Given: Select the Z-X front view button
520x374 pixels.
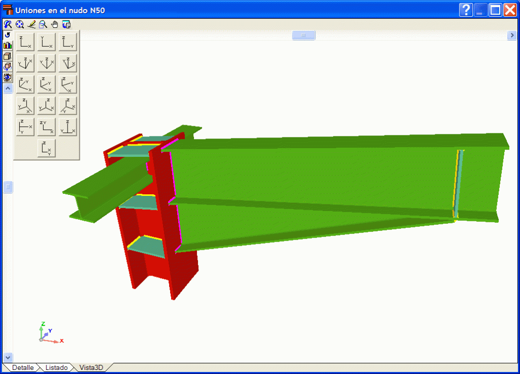Looking at the screenshot, I should point(25,42).
